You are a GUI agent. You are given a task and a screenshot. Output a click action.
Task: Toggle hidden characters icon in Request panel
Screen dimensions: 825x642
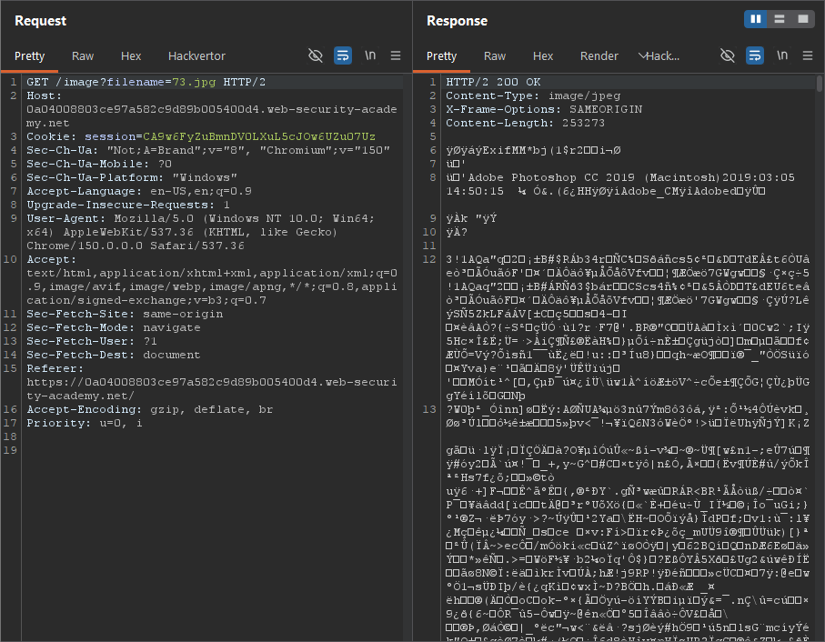315,55
